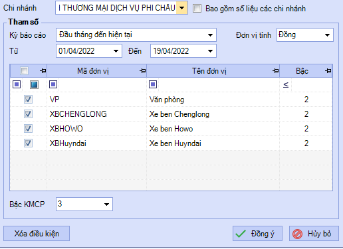Uncheck the XBCHENGLONG row checkbox

(28, 114)
